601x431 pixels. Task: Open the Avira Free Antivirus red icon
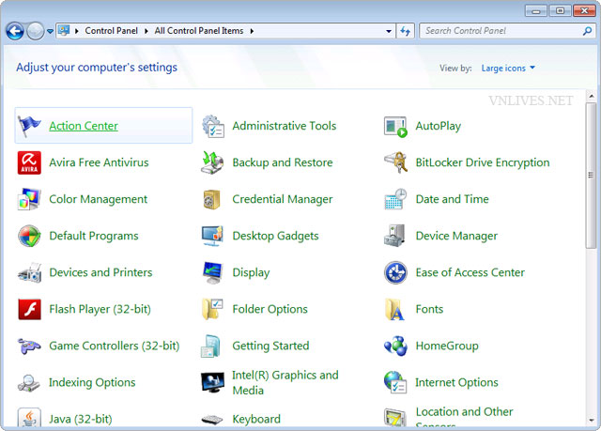pyautogui.click(x=29, y=162)
